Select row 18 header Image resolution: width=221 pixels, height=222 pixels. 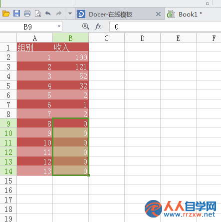pyautogui.click(x=8, y=209)
